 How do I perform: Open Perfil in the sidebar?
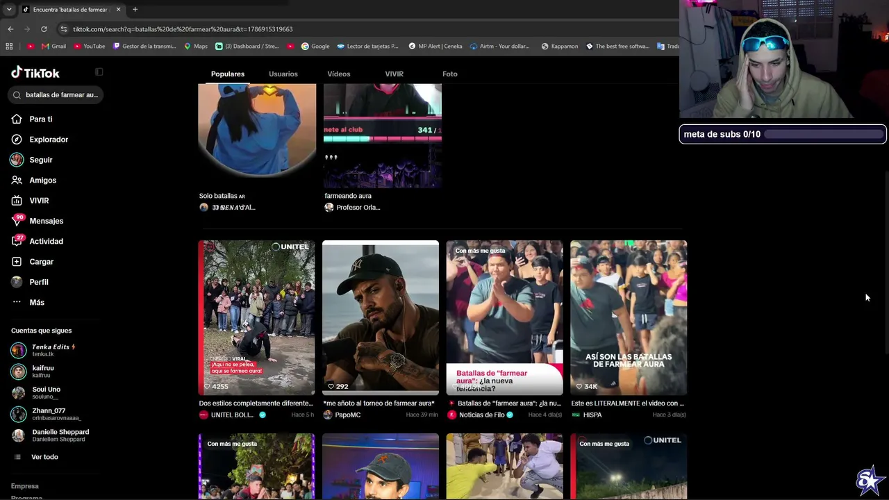coord(30,282)
